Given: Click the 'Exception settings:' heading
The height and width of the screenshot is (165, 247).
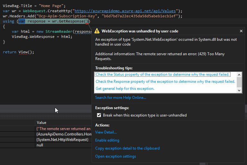Looking at the screenshot, I should (112, 108).
